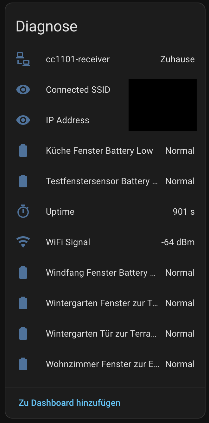Screen dimensions: 209x423
Task: Click the Küche Fenster battery icon
Action: tap(23, 151)
